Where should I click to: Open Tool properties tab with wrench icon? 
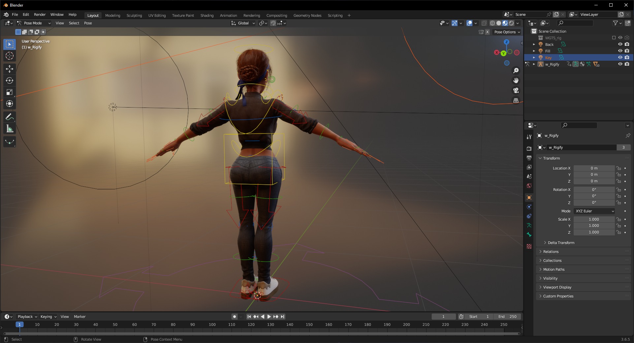[529, 137]
